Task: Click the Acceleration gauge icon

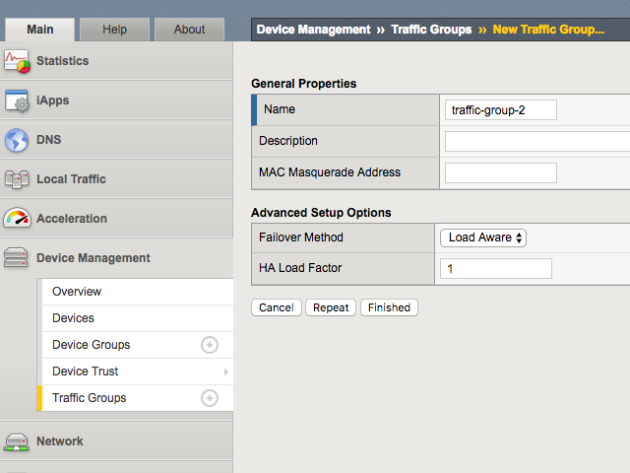Action: [x=17, y=219]
